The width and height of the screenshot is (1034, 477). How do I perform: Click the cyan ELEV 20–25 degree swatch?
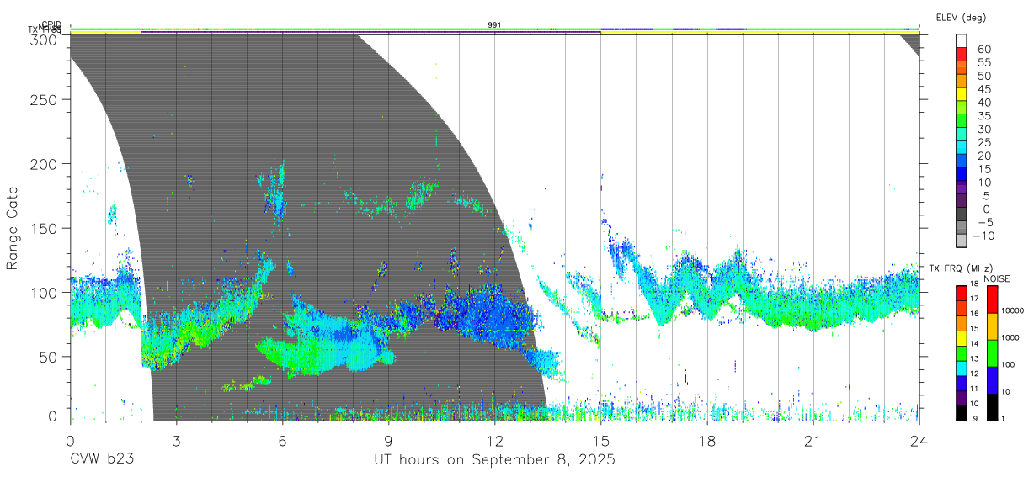pos(962,148)
